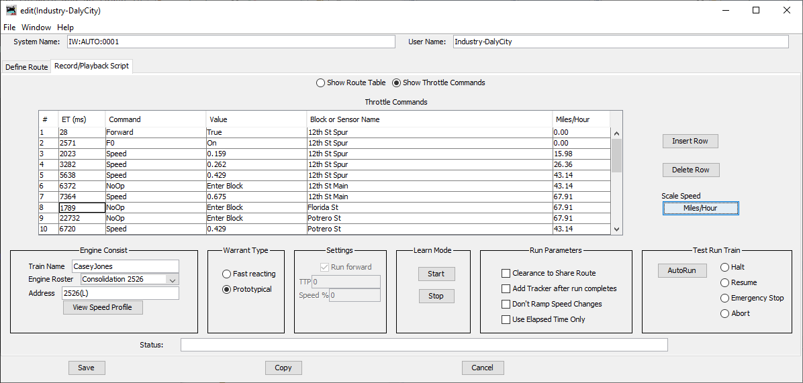Open the Help menu
This screenshot has width=803, height=383.
coord(65,27)
